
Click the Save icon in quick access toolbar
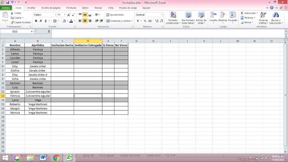pos(7,2)
